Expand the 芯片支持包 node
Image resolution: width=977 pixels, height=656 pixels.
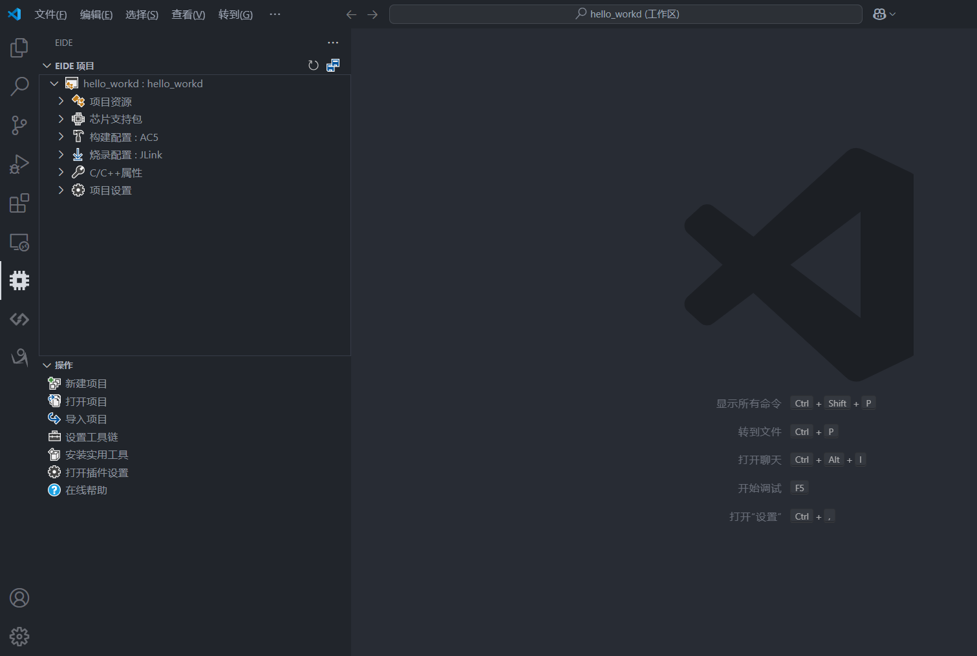coord(61,119)
